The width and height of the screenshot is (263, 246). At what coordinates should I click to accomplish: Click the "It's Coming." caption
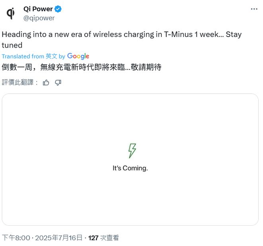130,168
